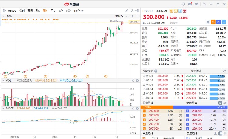Click the 7.02% volume bar for 292.600
Image resolution: width=228 pixels, height=139 pixels.
pyautogui.click(x=217, y=76)
